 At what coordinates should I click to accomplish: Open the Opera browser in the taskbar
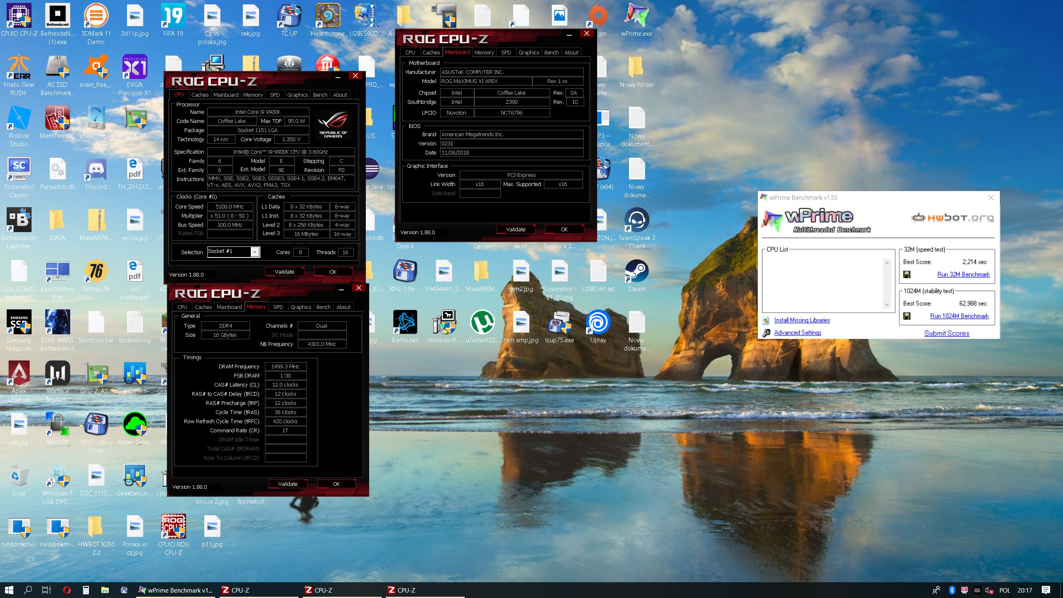(66, 590)
